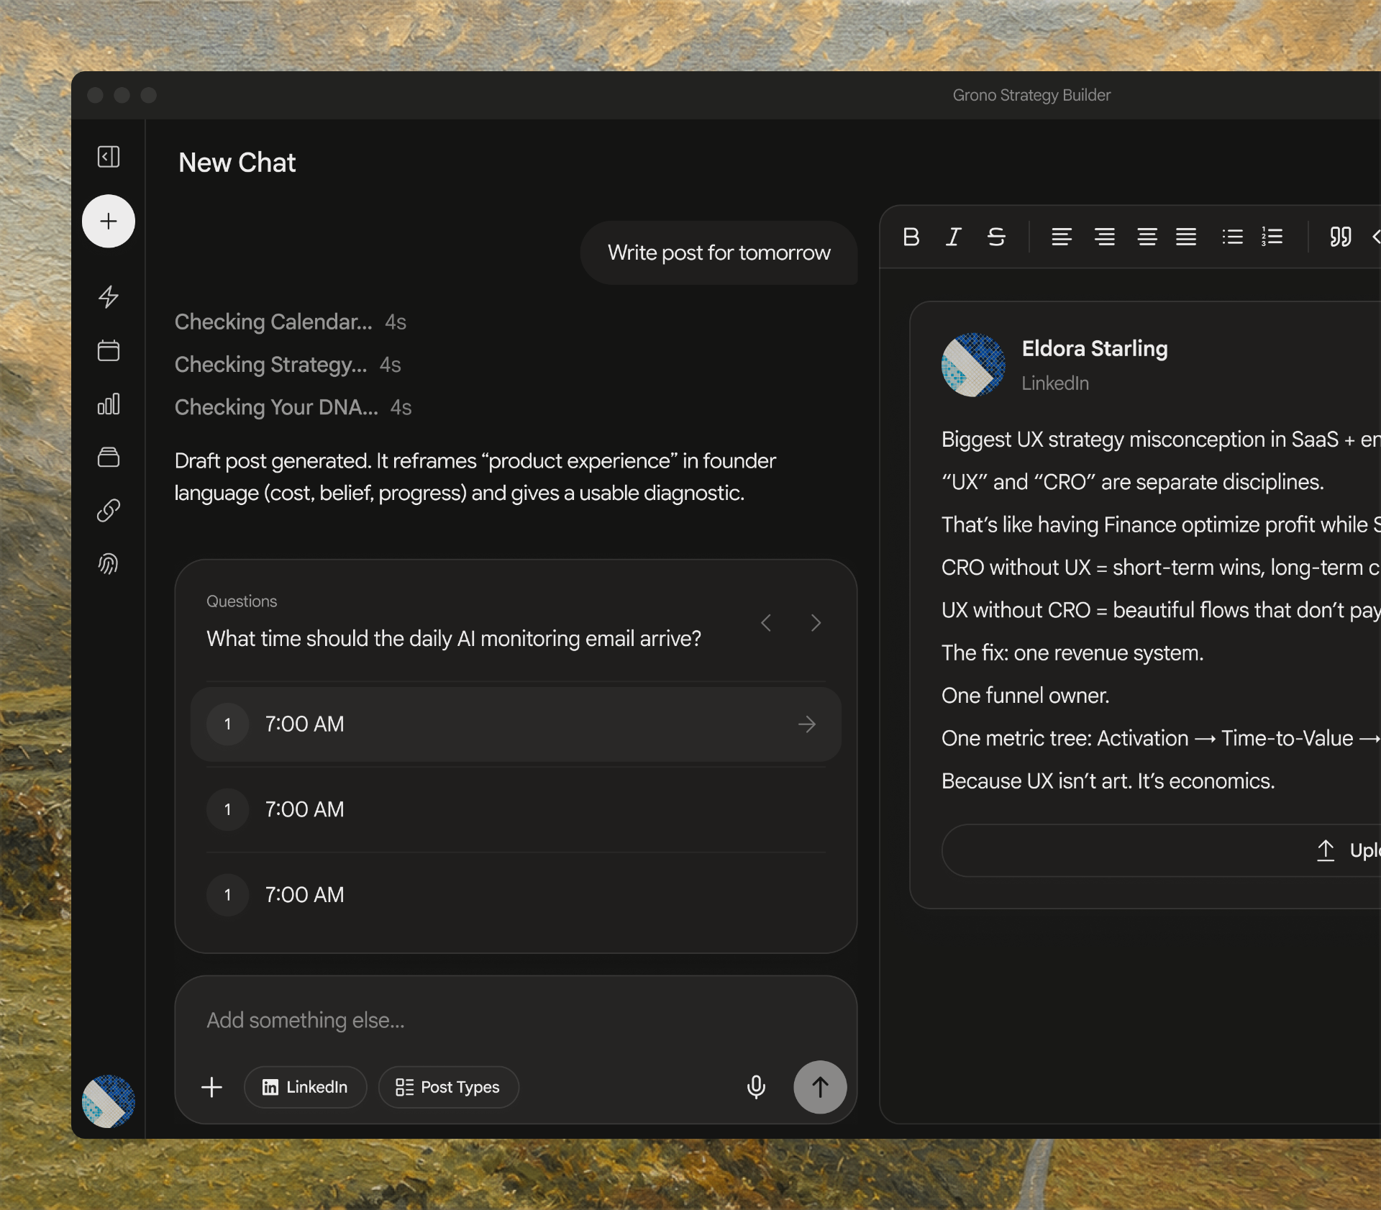Select the highlighted first 7:00 AM option
The image size is (1381, 1210).
coord(516,724)
